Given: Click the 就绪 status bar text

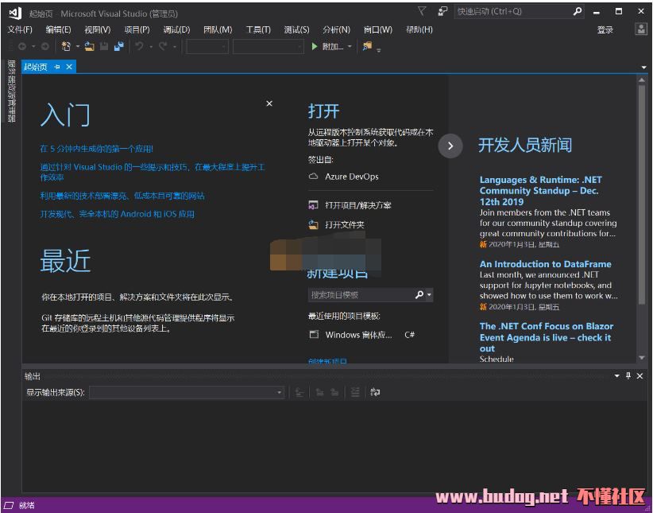Looking at the screenshot, I should [x=27, y=506].
